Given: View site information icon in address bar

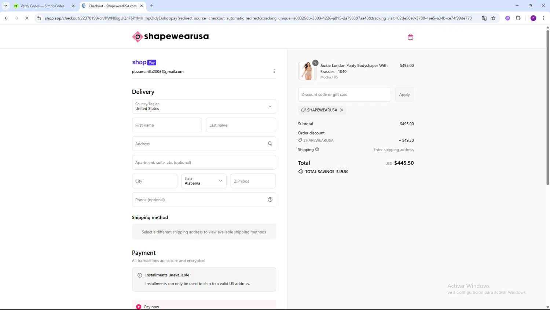Looking at the screenshot, I should tap(39, 18).
